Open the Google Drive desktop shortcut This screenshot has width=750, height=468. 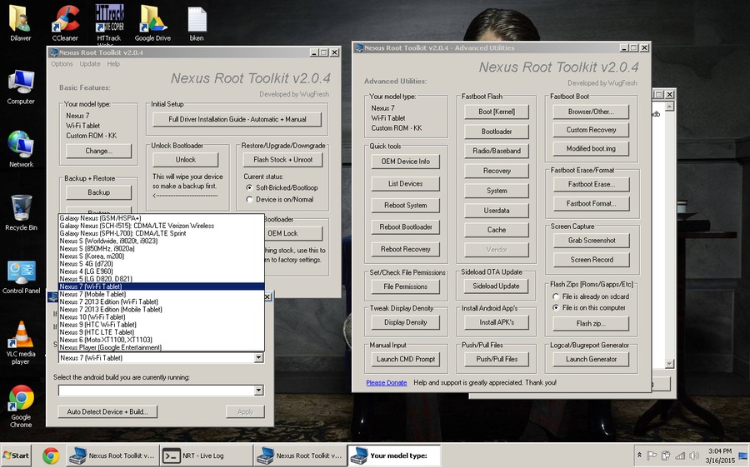point(152,23)
